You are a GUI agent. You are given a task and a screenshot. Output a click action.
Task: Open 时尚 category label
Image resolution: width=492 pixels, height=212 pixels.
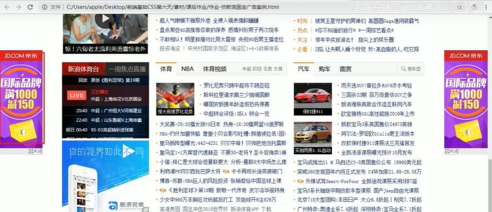point(302,21)
